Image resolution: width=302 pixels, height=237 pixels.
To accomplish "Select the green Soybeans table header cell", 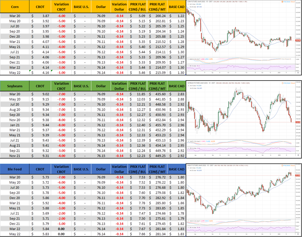I will pos(15,86).
